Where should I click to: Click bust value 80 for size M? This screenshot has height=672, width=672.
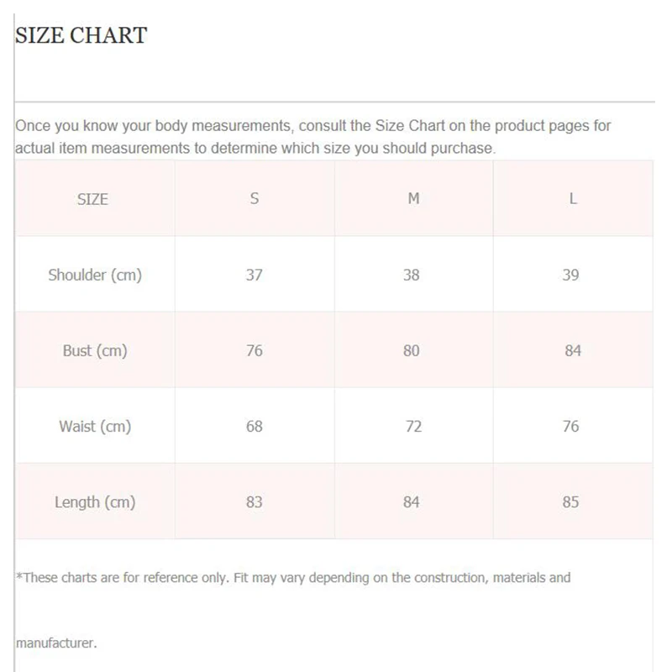click(412, 350)
